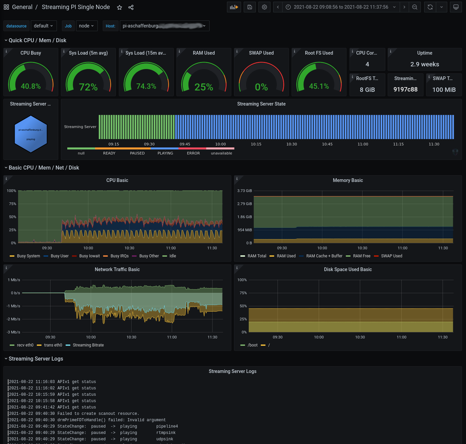Image resolution: width=466 pixels, height=444 pixels.
Task: Open the CPU Basic panel title menu
Action: coord(117,180)
